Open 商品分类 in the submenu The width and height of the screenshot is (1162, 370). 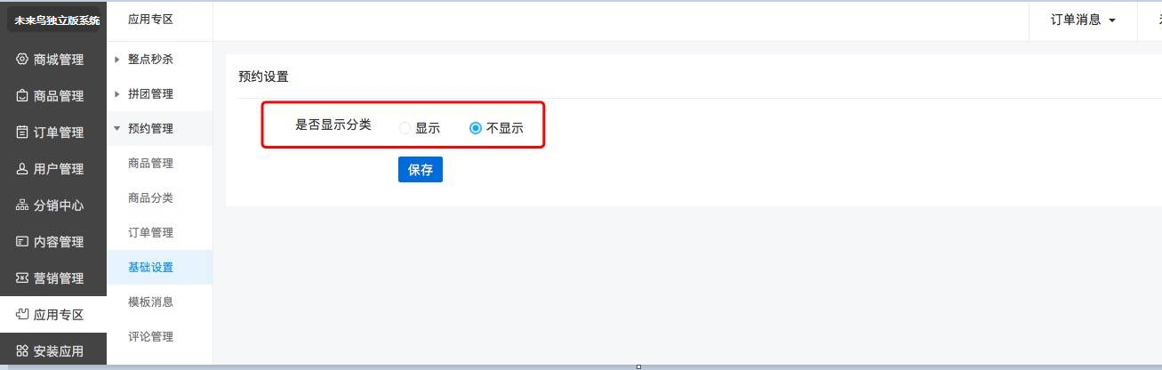150,198
